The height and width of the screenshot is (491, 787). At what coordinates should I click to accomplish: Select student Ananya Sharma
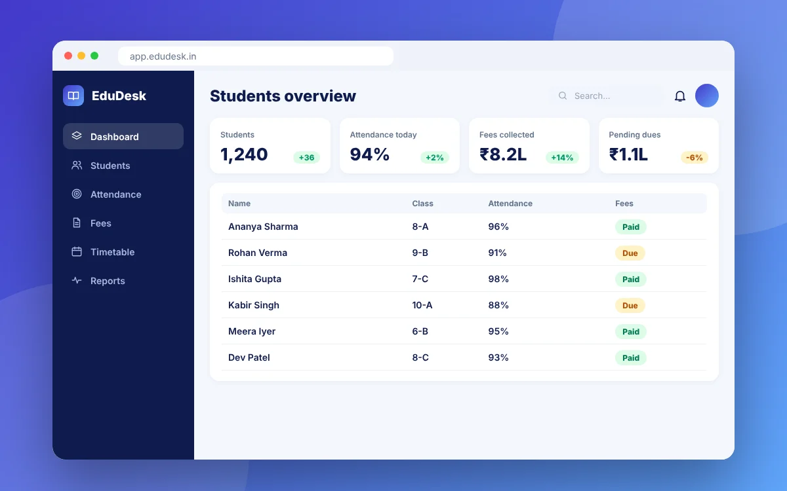pyautogui.click(x=263, y=227)
